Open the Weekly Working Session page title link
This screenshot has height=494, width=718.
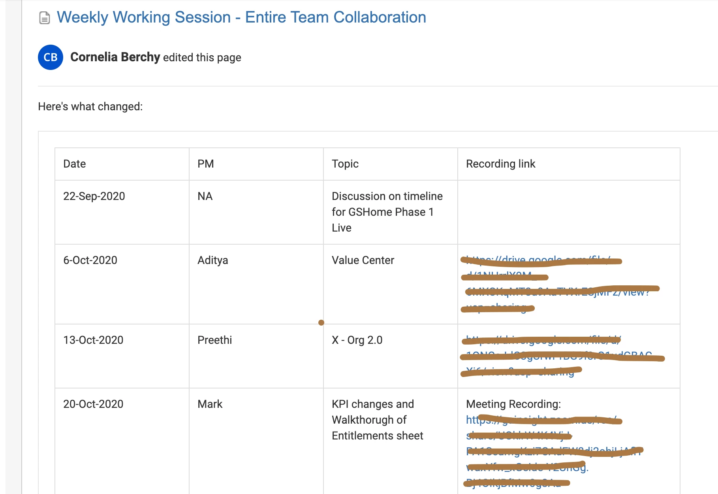pyautogui.click(x=241, y=17)
